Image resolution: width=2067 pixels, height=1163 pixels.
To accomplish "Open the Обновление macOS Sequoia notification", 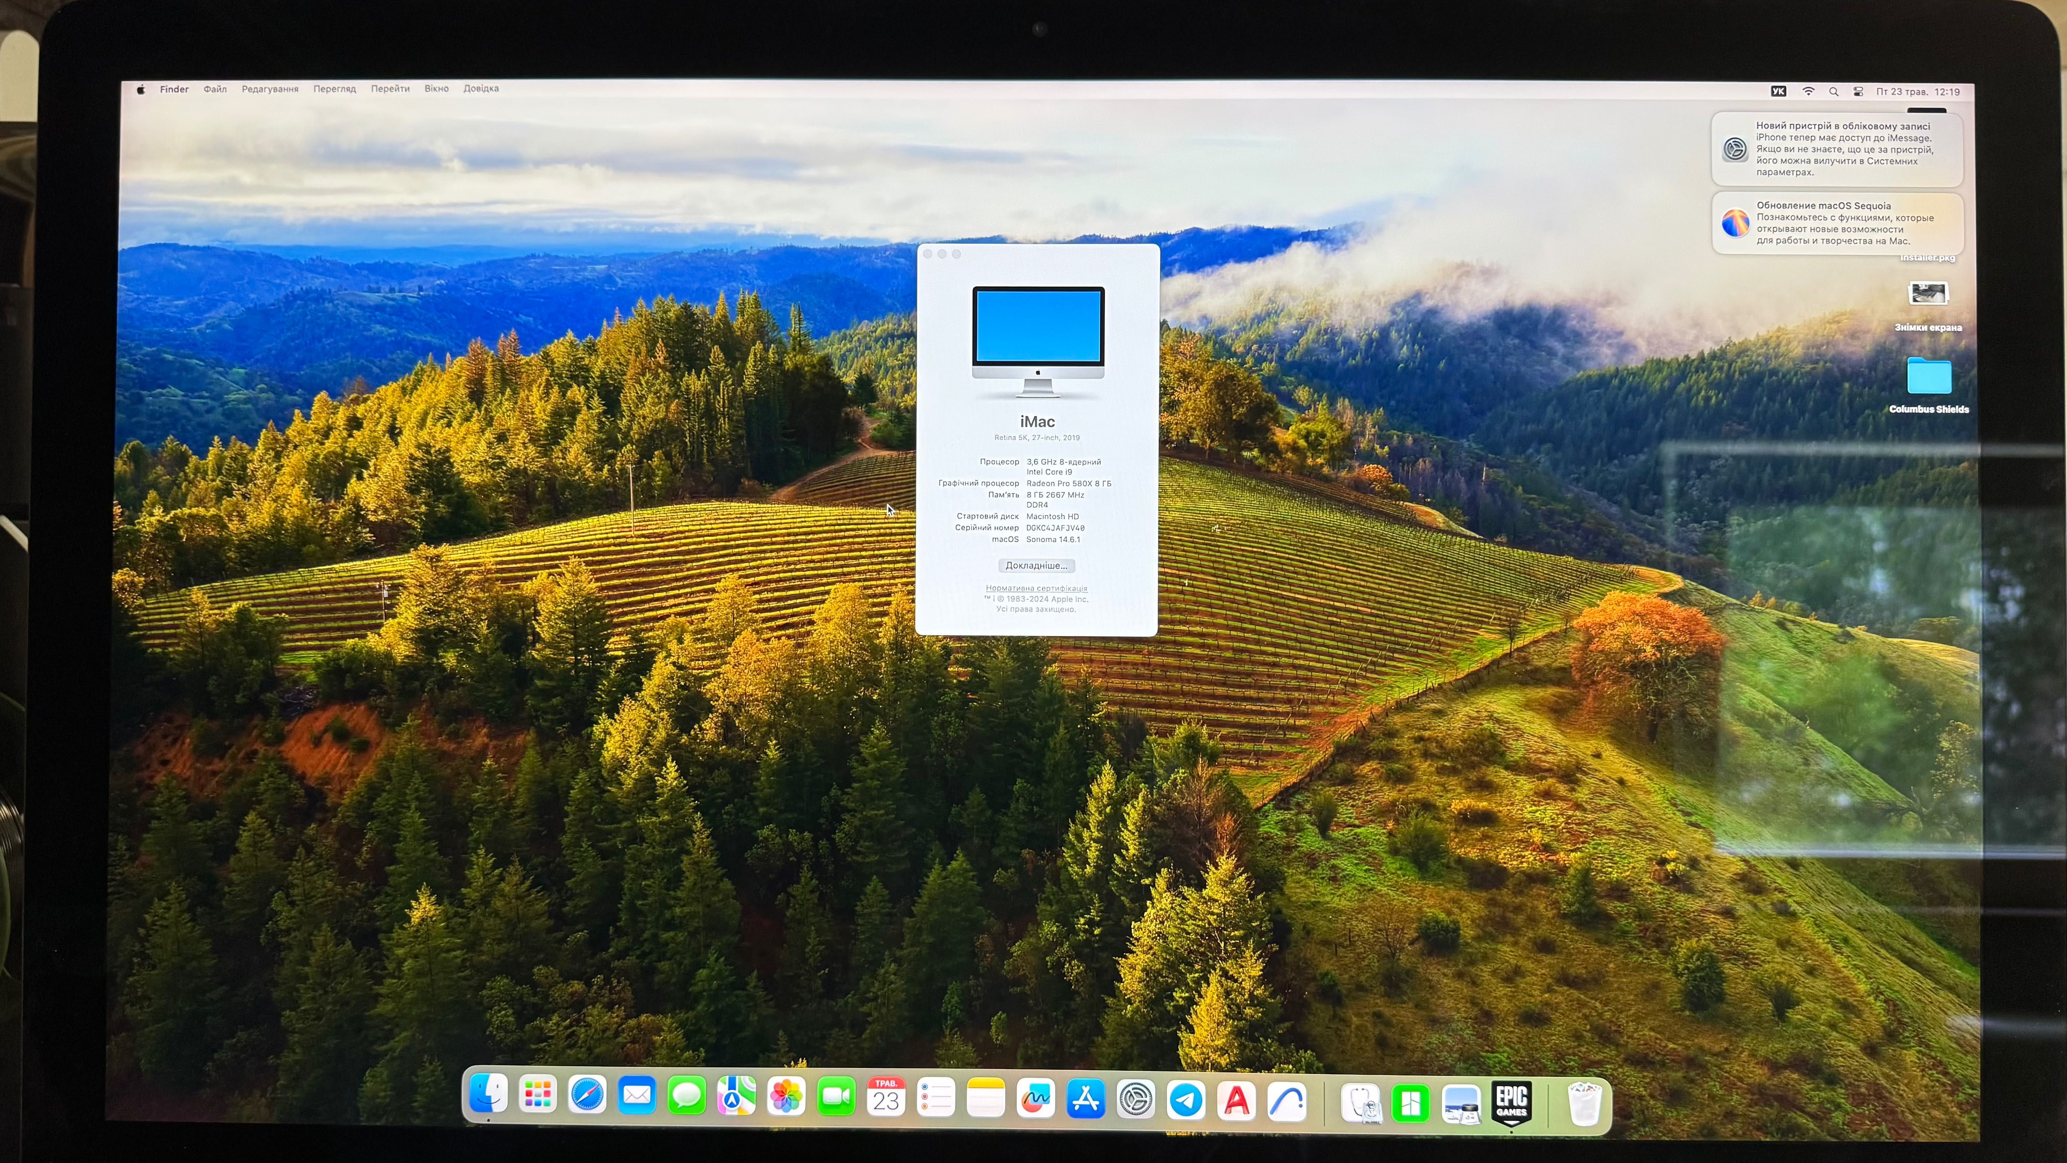I will point(1837,223).
